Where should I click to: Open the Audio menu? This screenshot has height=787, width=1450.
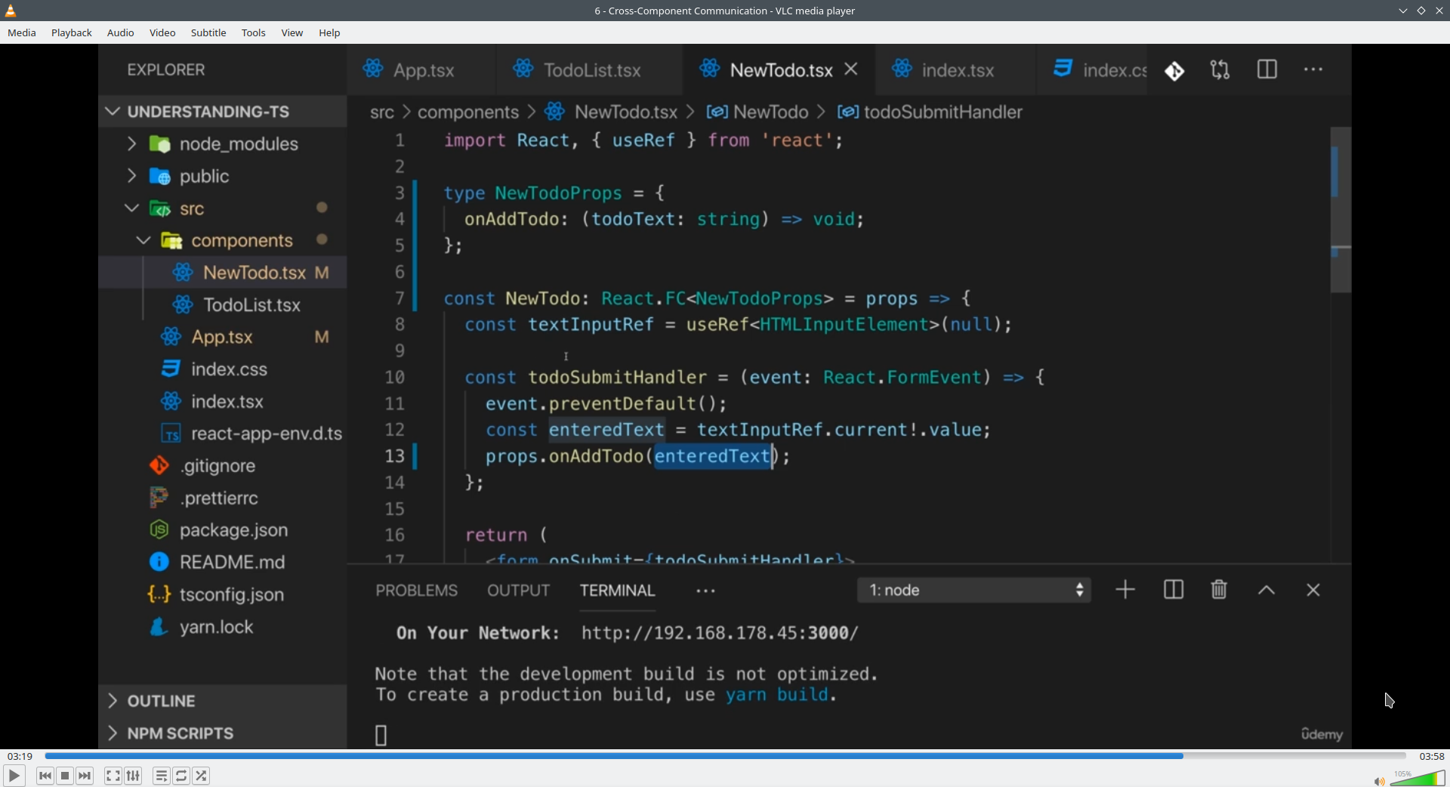(x=121, y=32)
